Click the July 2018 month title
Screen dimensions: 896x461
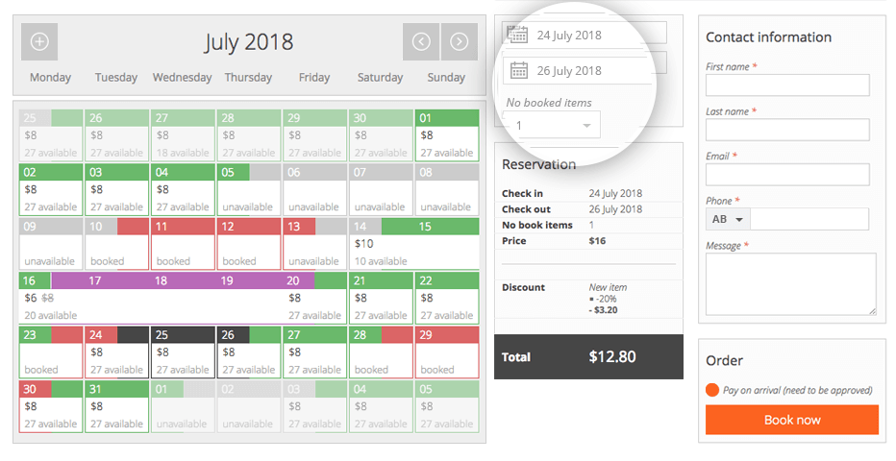pyautogui.click(x=249, y=42)
